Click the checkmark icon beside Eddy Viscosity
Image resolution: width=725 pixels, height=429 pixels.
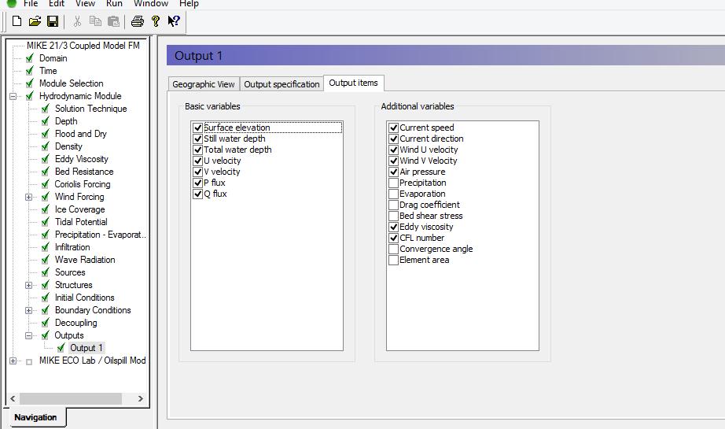46,159
